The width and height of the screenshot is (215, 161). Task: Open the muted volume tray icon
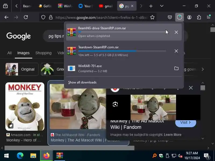coord(180,156)
